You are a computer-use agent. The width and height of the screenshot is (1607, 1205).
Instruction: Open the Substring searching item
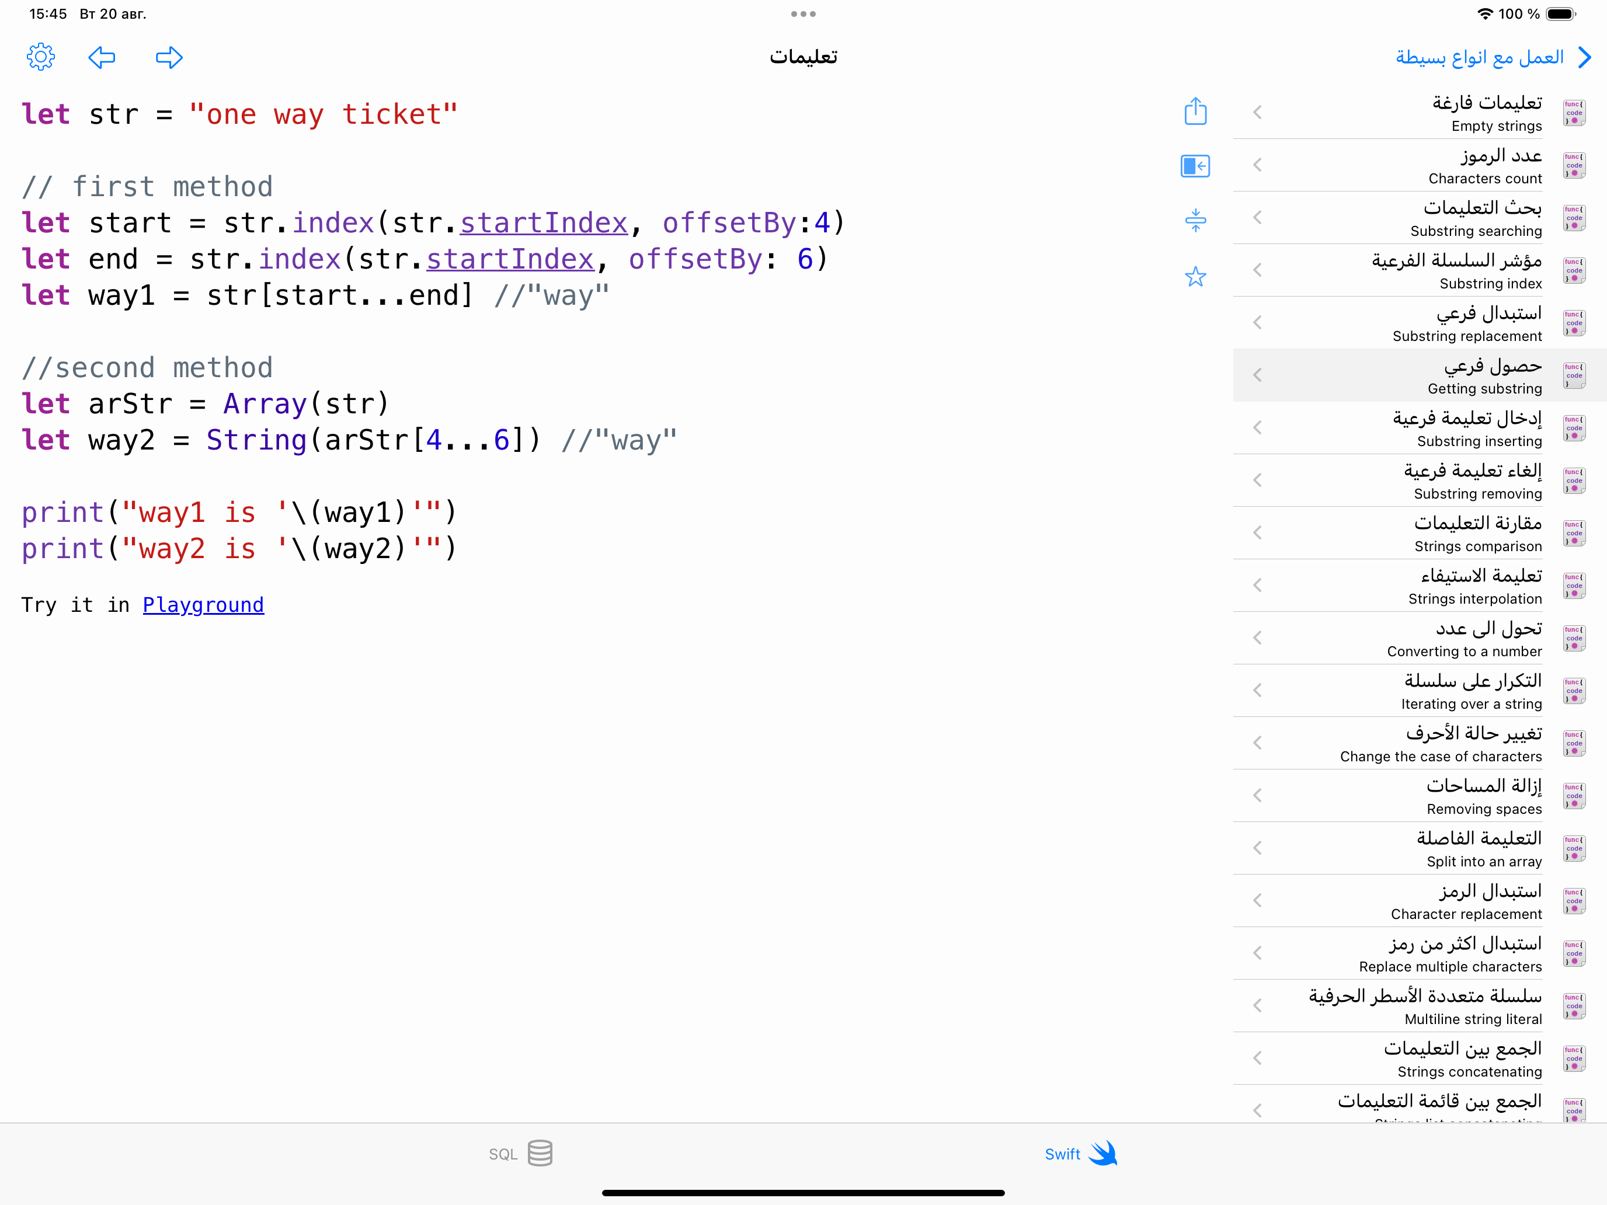click(x=1420, y=217)
